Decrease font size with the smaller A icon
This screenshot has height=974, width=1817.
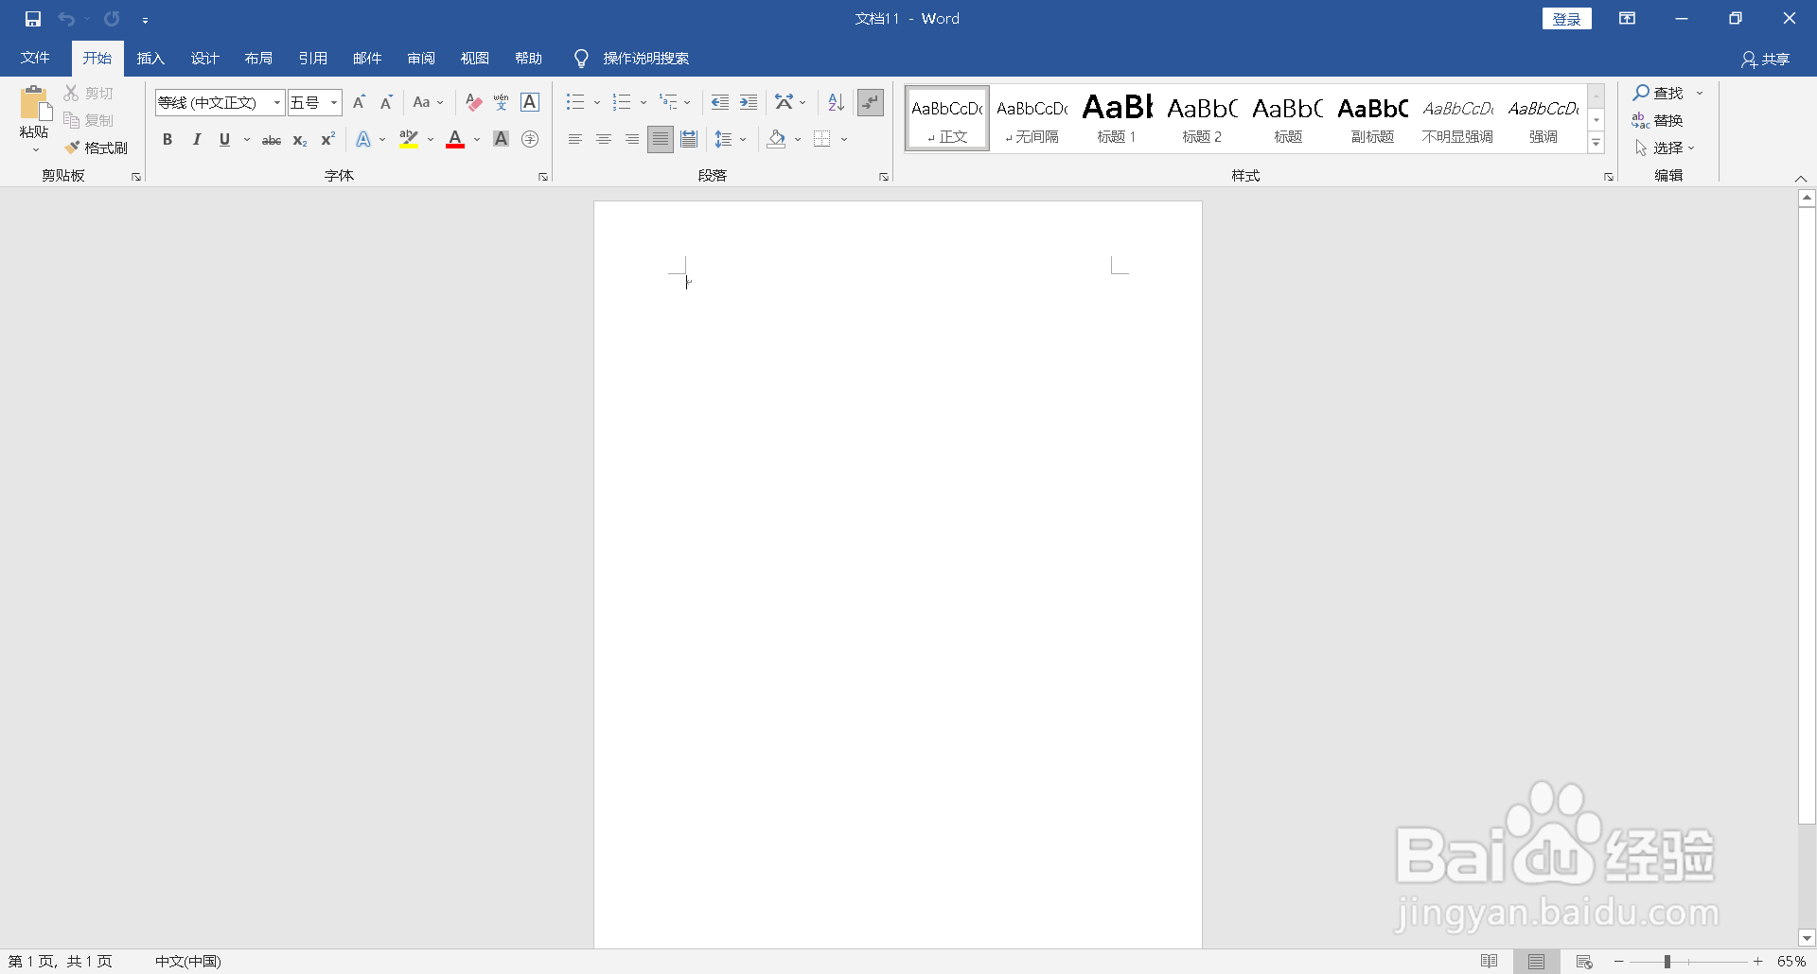386,102
